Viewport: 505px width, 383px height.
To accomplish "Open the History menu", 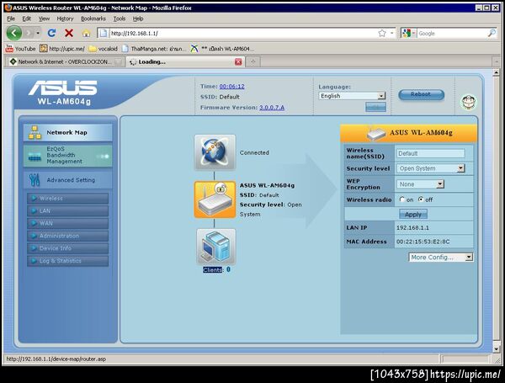I will pyautogui.click(x=65, y=19).
